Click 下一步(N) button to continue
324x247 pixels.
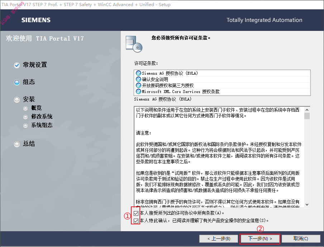[x=260, y=239]
